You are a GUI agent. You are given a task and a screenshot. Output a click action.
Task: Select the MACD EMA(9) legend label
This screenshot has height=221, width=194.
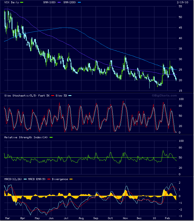pos(37,179)
